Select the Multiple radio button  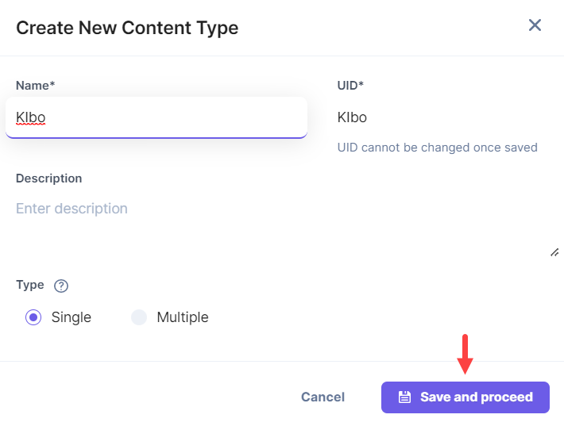point(139,317)
